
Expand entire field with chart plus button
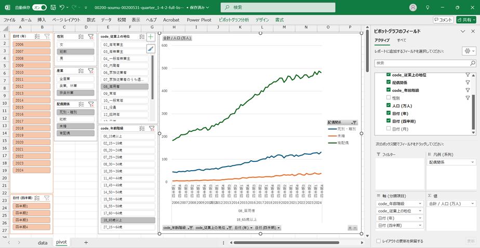coord(350,228)
